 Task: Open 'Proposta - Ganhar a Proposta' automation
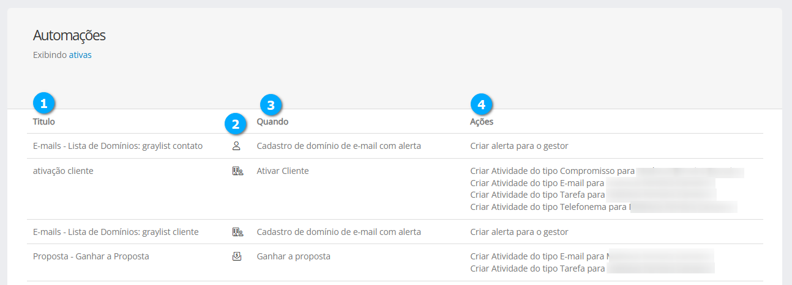tap(91, 256)
